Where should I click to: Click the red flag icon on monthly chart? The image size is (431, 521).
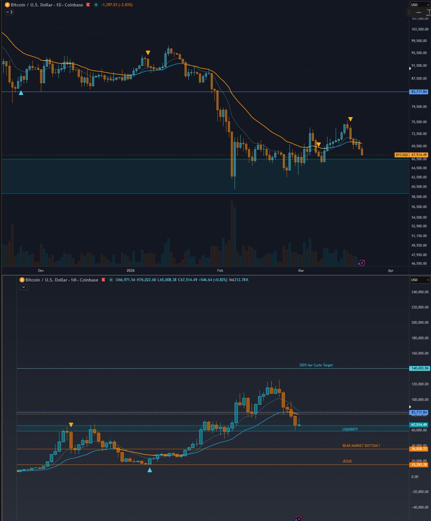pos(104,280)
